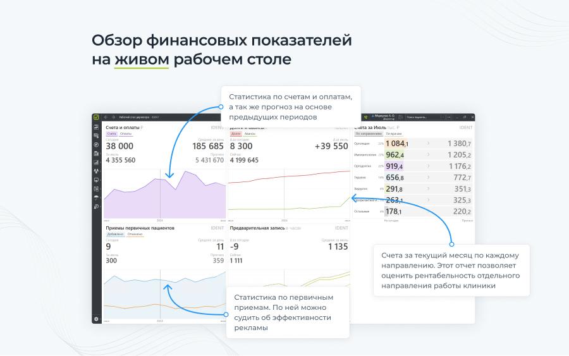Switch to По врачам tab
569x356 pixels.
click(394, 134)
